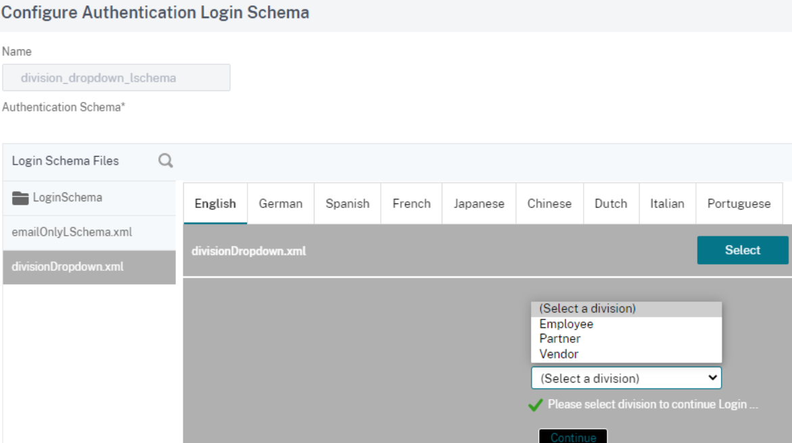Click the green checkmark icon
This screenshot has width=792, height=443.
pos(536,405)
